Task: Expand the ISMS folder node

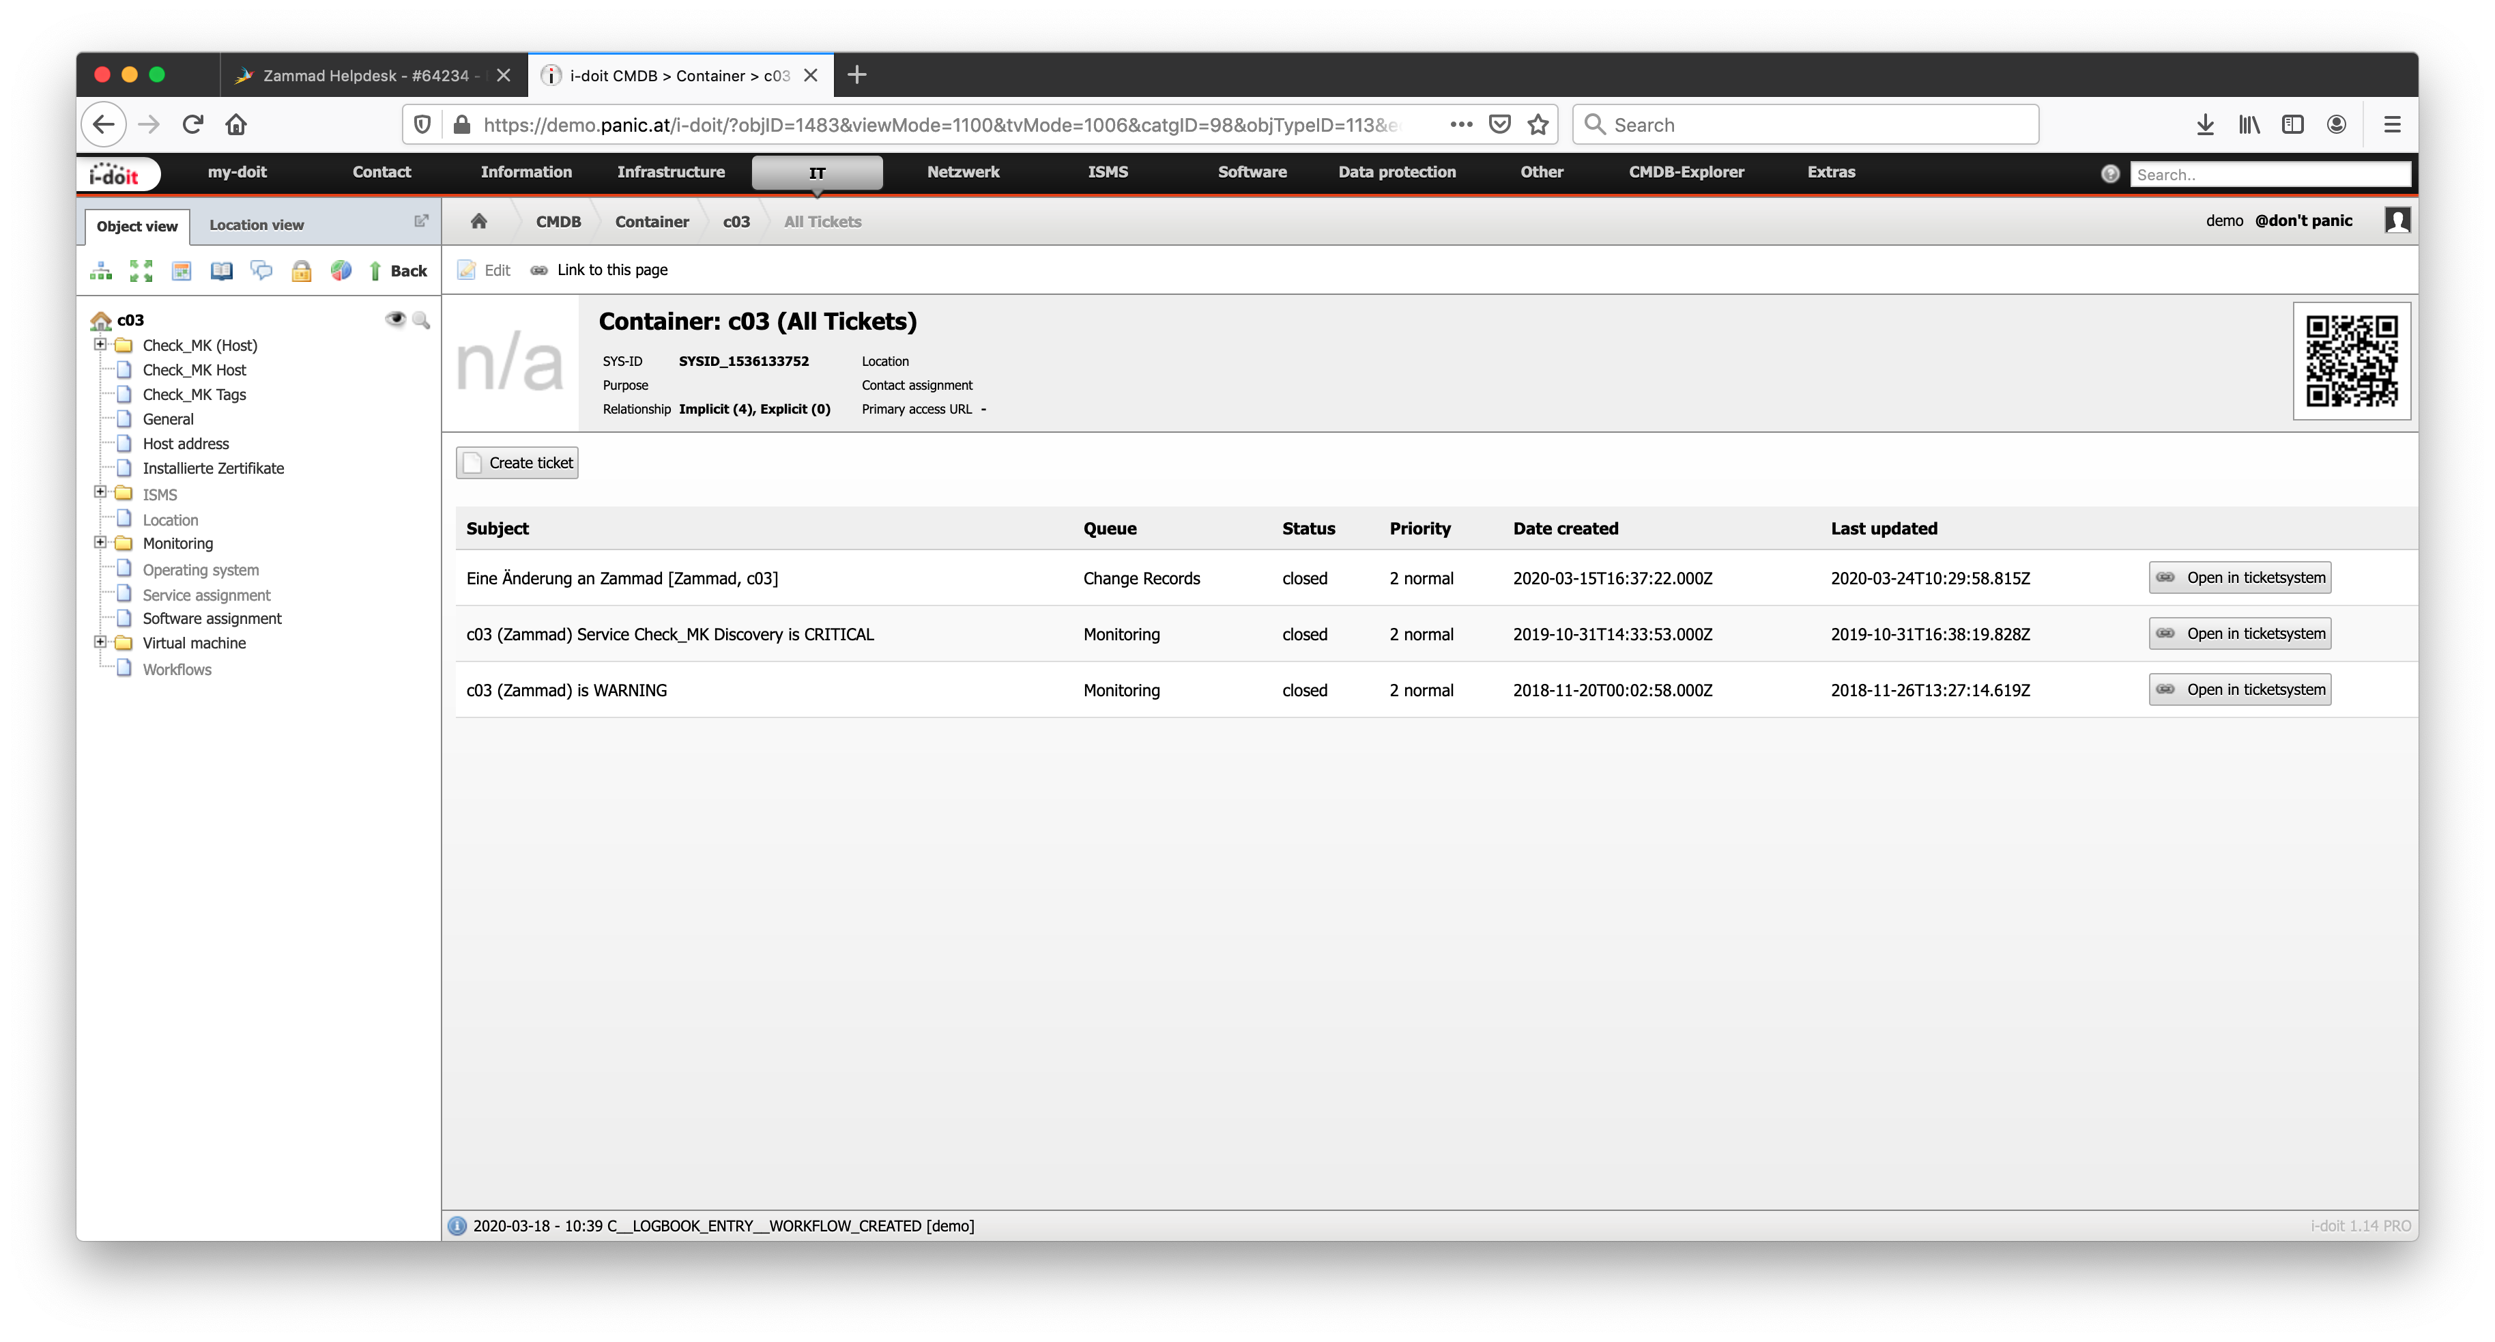Action: coord(100,492)
